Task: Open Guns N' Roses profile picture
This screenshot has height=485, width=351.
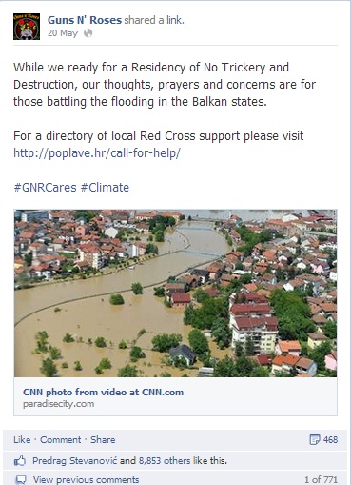Action: [x=27, y=27]
